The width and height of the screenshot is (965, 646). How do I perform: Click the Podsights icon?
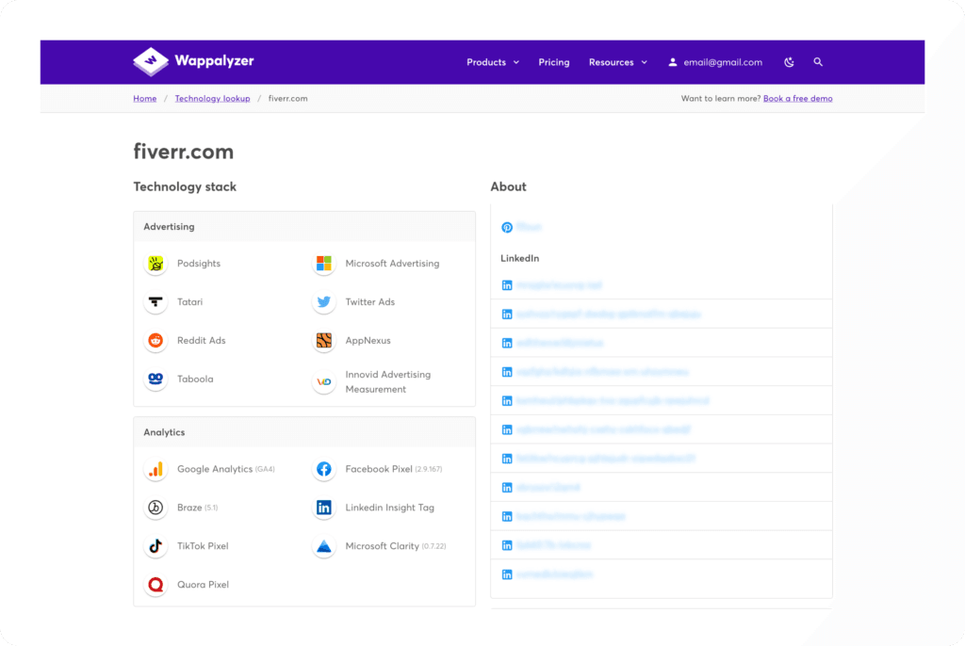(155, 264)
